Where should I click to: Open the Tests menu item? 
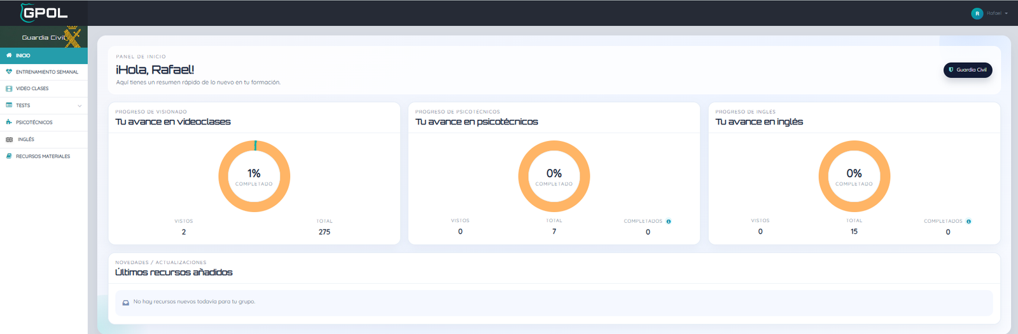point(44,105)
